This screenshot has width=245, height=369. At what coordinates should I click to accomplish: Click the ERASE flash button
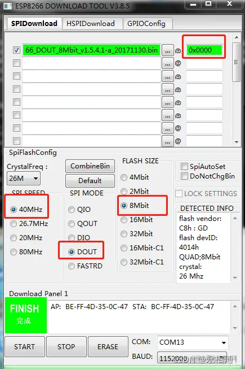[x=108, y=346]
